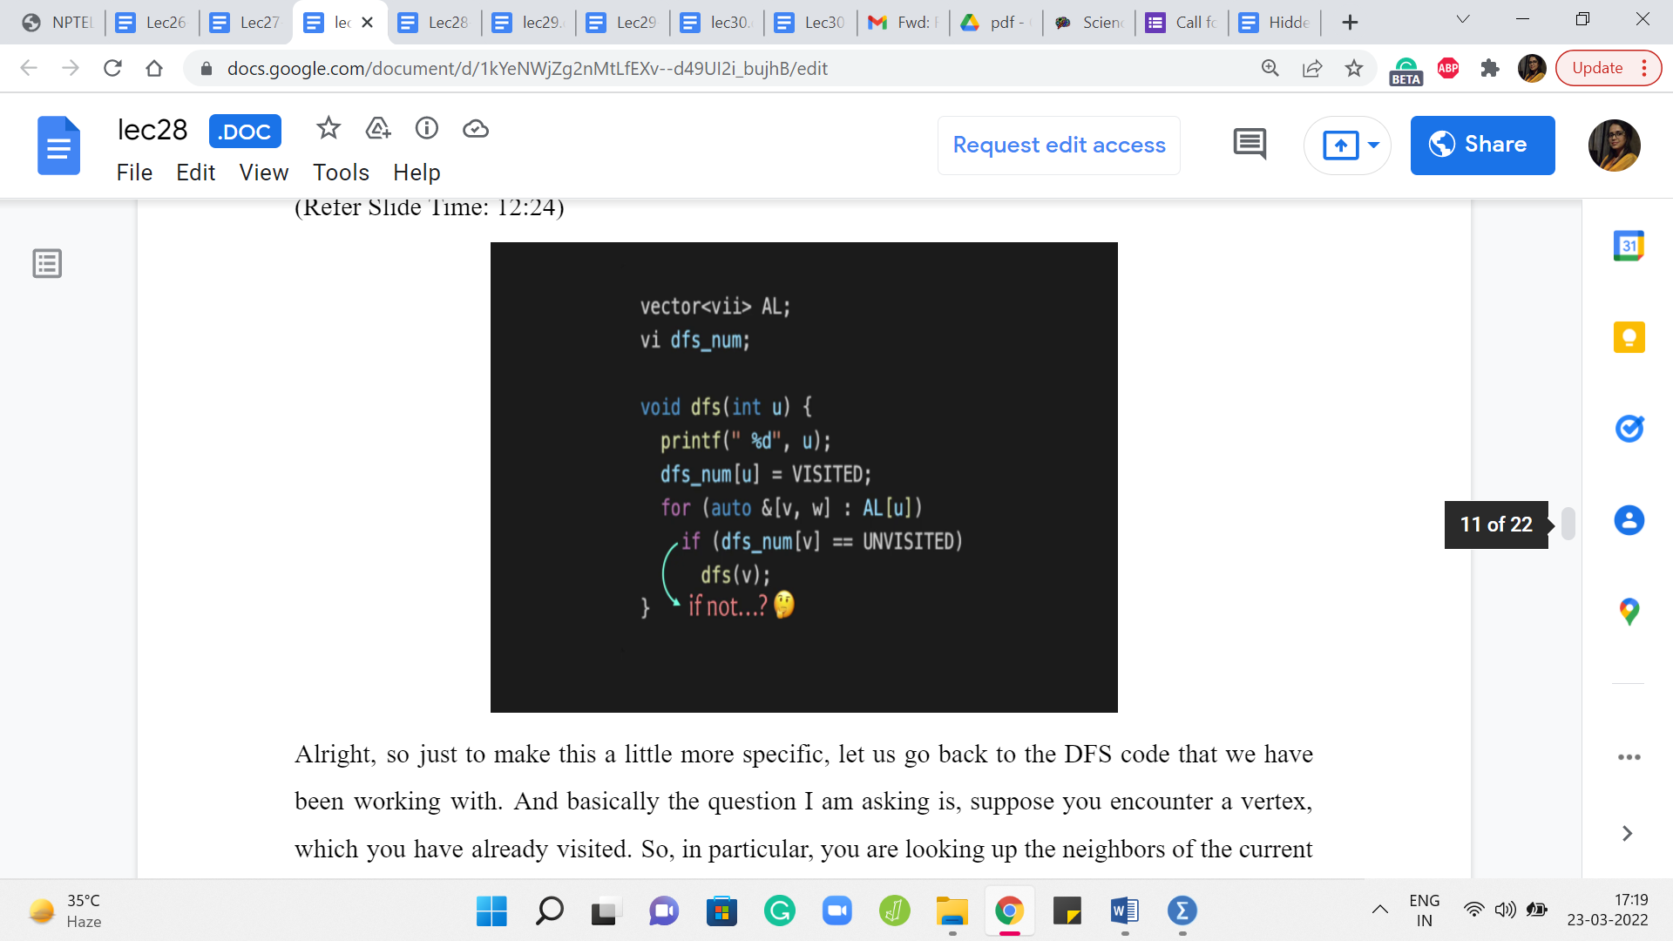Click the document vertical scrollbar thumb
This screenshot has height=941, width=1673.
click(x=1568, y=524)
